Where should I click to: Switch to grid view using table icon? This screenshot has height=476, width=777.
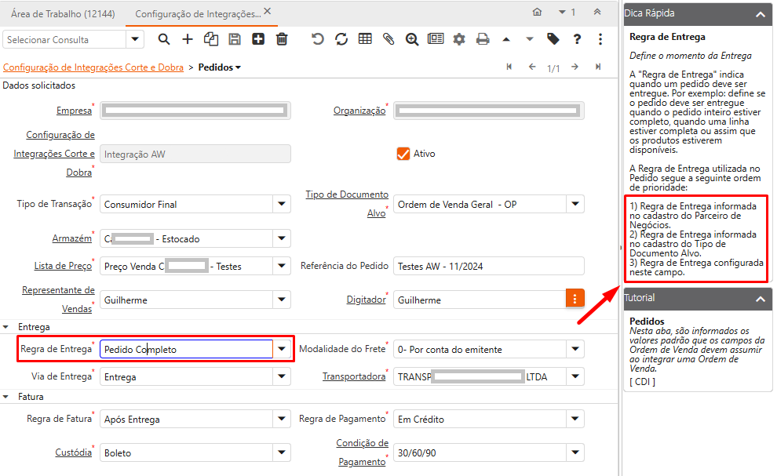click(x=365, y=39)
